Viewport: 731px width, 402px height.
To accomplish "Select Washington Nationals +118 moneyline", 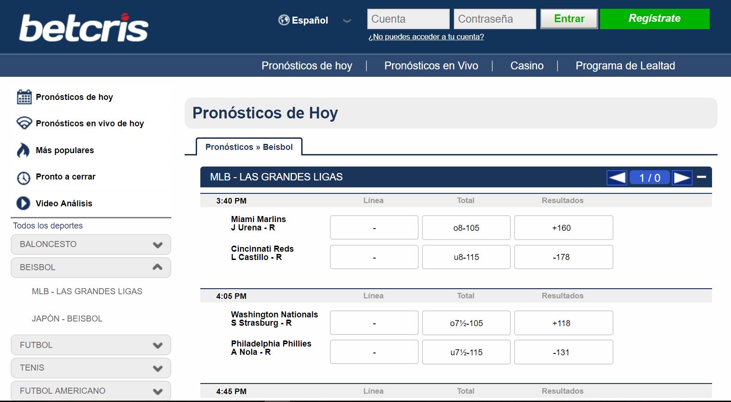I will click(564, 323).
